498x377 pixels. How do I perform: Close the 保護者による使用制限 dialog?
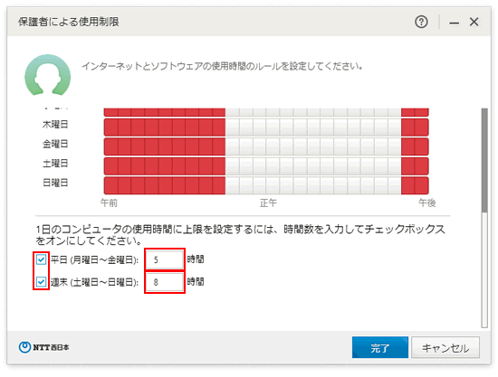coord(474,22)
